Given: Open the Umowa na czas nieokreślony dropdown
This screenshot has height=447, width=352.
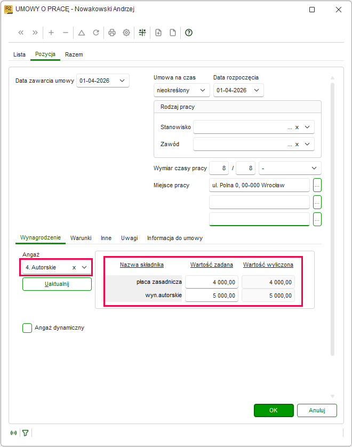Looking at the screenshot, I should [203, 90].
